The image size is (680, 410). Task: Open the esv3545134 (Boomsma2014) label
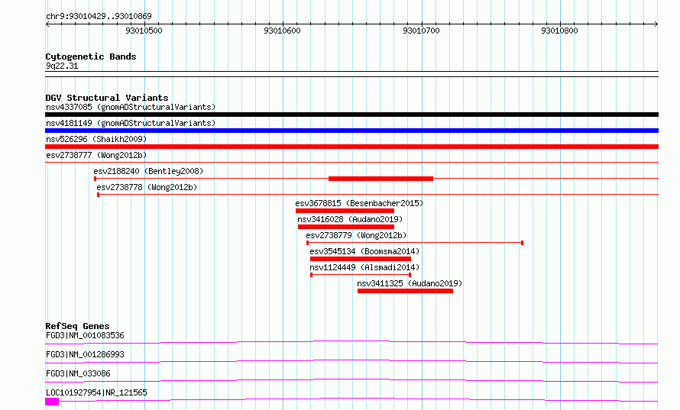pyautogui.click(x=364, y=251)
